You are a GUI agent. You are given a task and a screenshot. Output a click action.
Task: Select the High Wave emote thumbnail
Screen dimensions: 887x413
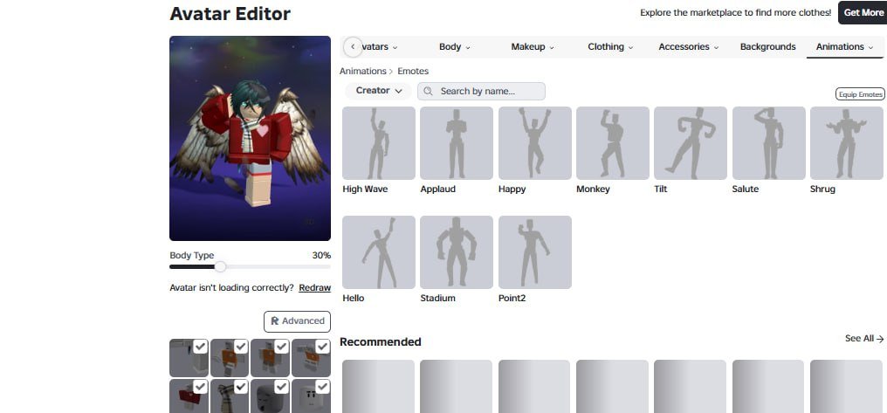[378, 143]
